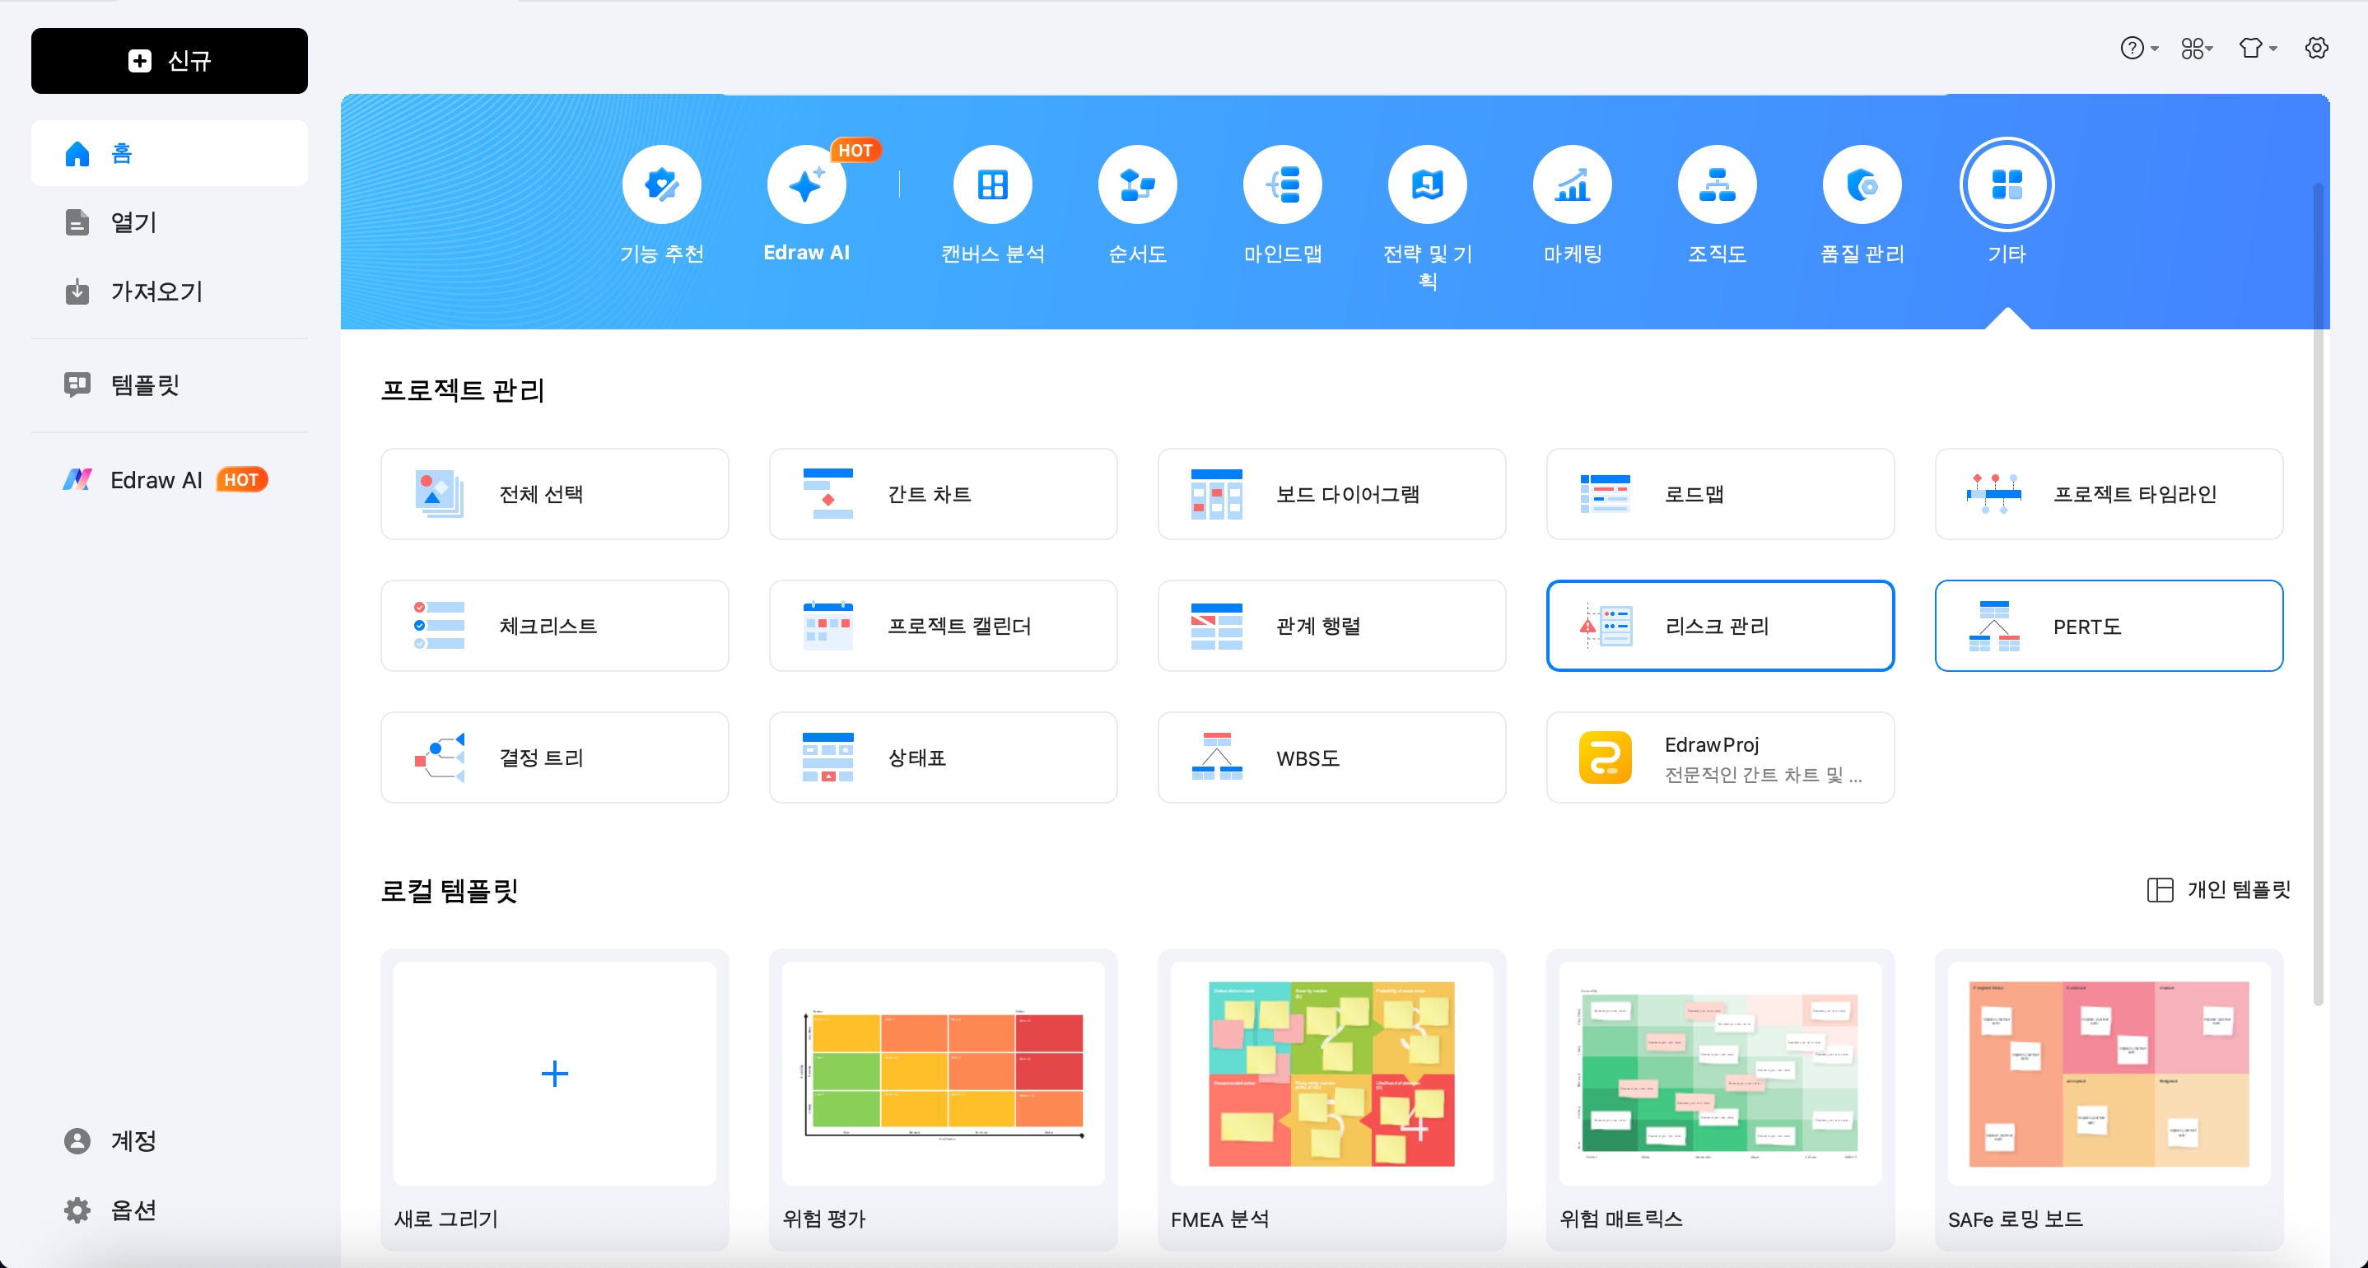Select the 마인드맵 category icon
Viewport: 2368px width, 1268px height.
(1282, 184)
